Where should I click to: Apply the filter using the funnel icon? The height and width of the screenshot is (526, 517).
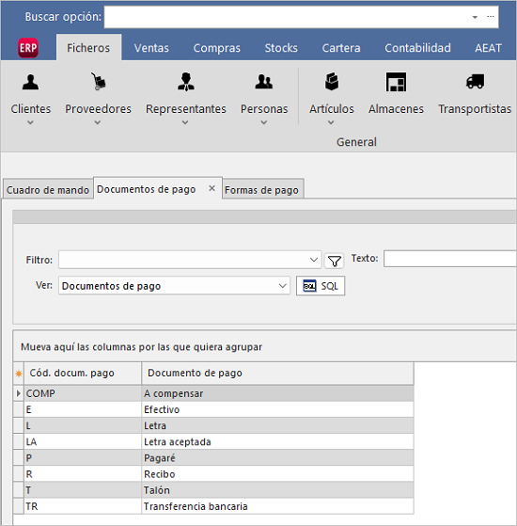(334, 261)
